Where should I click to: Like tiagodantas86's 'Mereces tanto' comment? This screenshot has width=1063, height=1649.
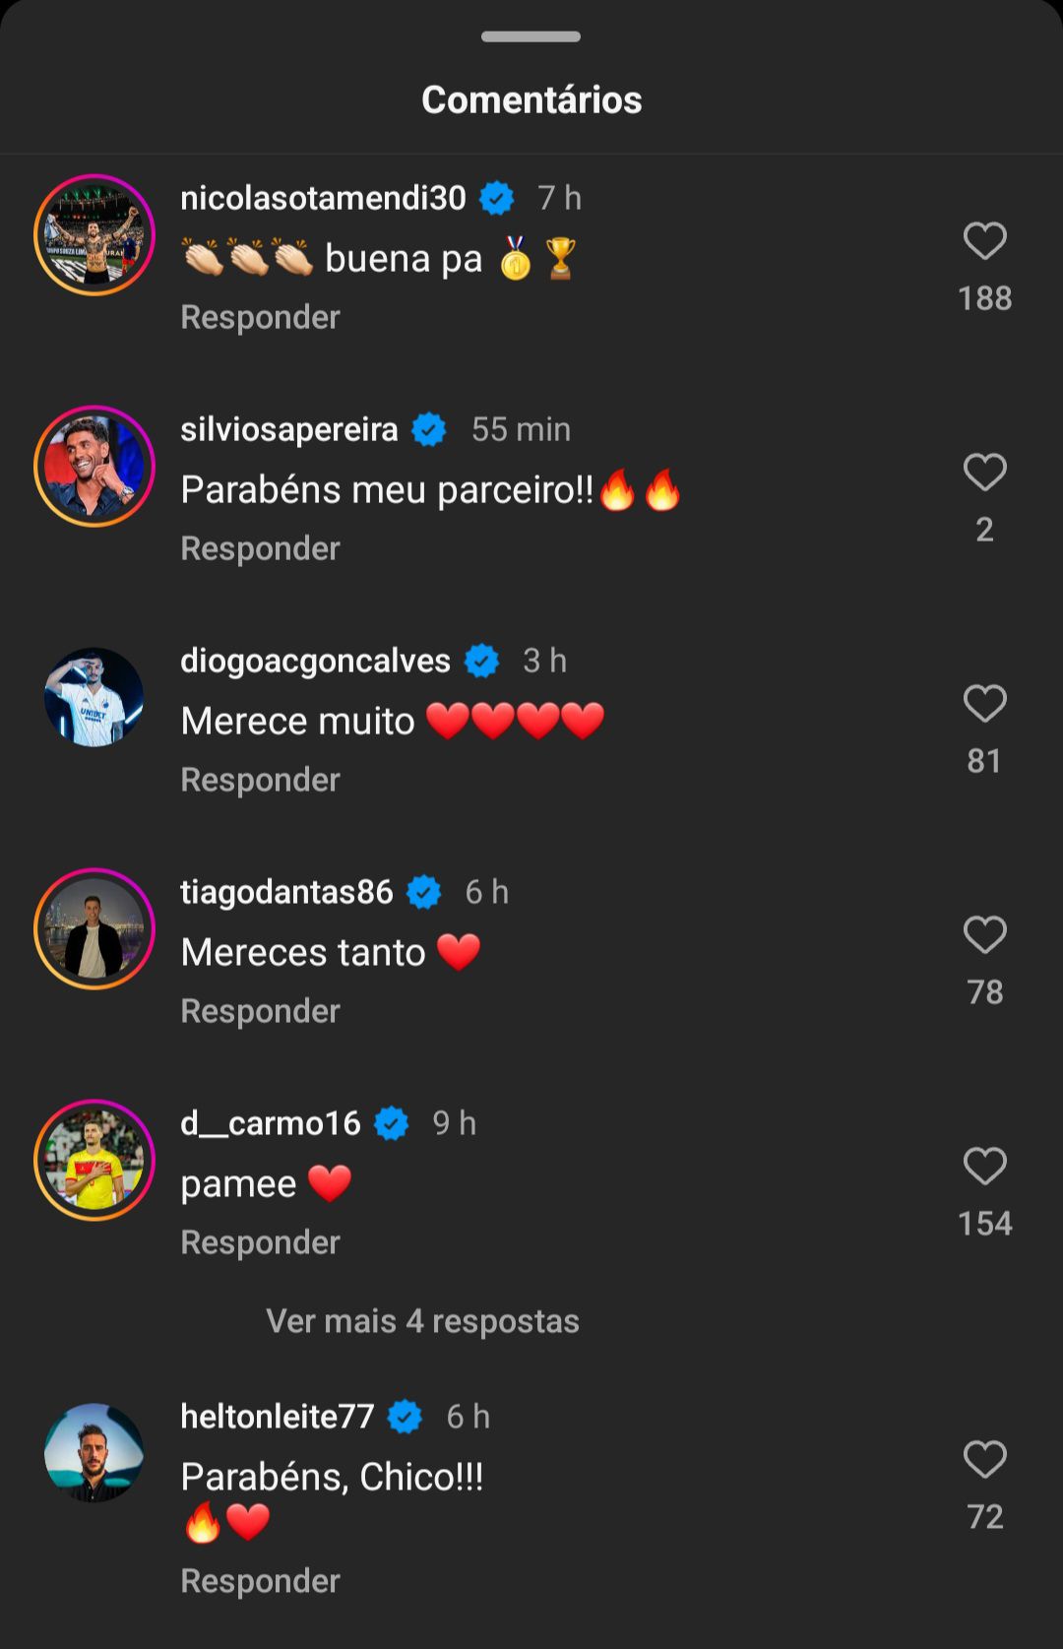pos(984,935)
